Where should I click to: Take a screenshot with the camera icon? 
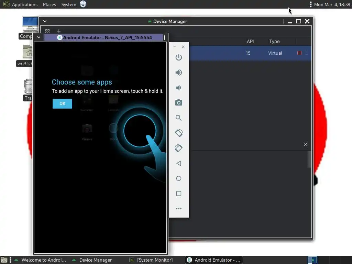(179, 102)
